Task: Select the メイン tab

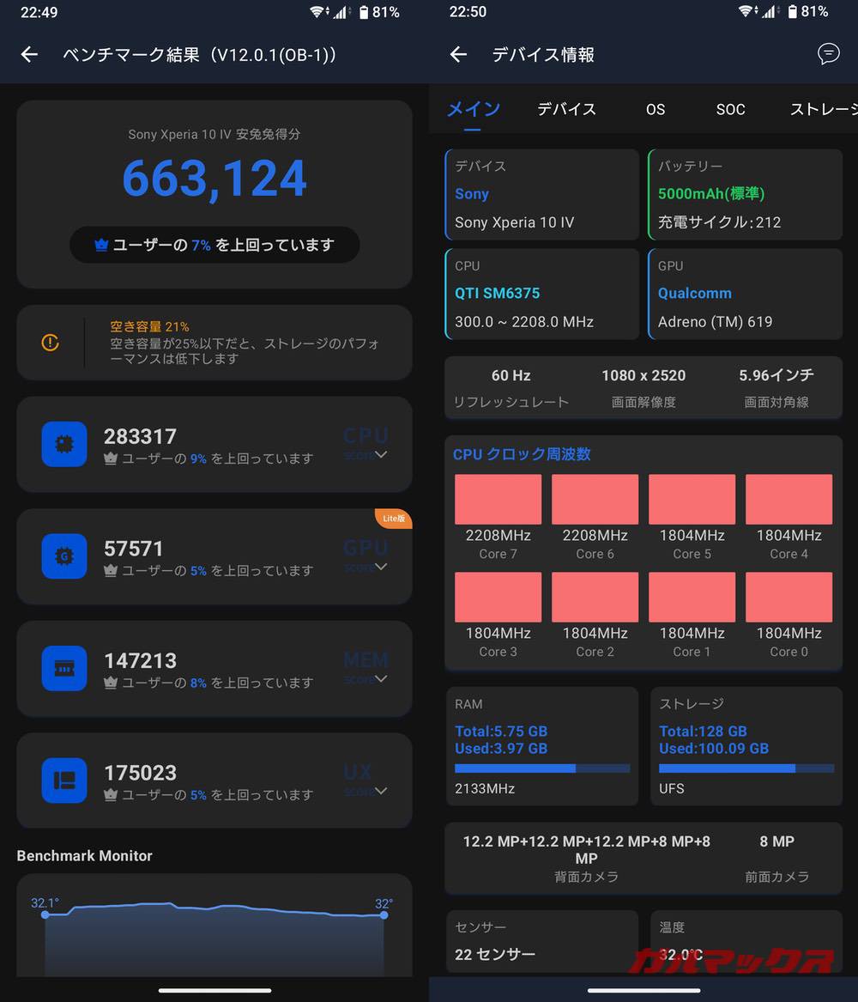Action: point(473,109)
